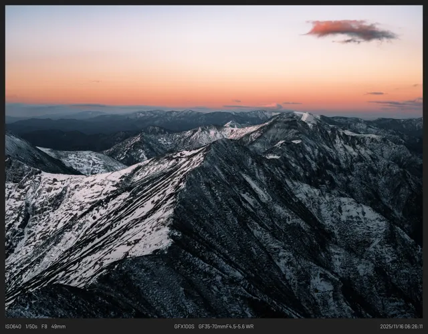
Task: Click the GFX100S camera model text
Action: tap(184, 327)
